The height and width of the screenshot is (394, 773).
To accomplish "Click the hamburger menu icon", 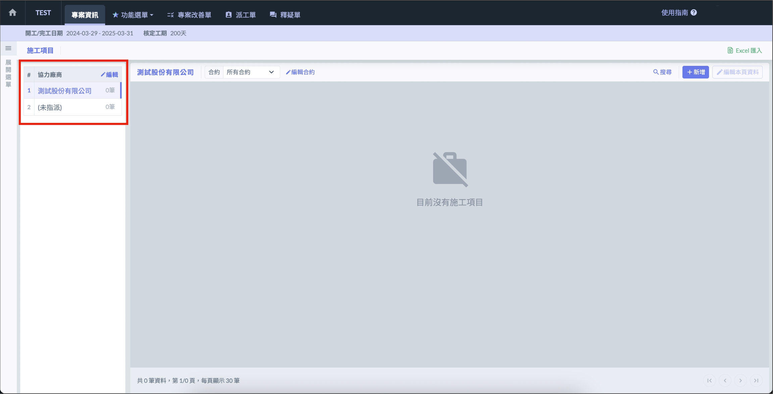I will pyautogui.click(x=8, y=48).
